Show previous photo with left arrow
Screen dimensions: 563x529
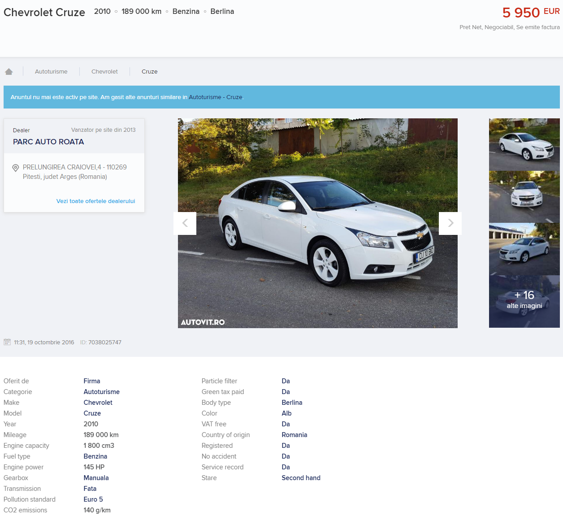coord(185,223)
